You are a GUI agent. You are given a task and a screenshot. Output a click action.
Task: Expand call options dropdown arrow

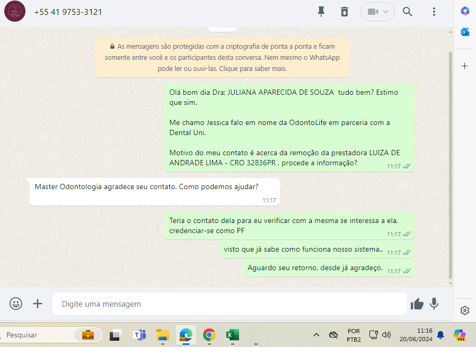385,12
